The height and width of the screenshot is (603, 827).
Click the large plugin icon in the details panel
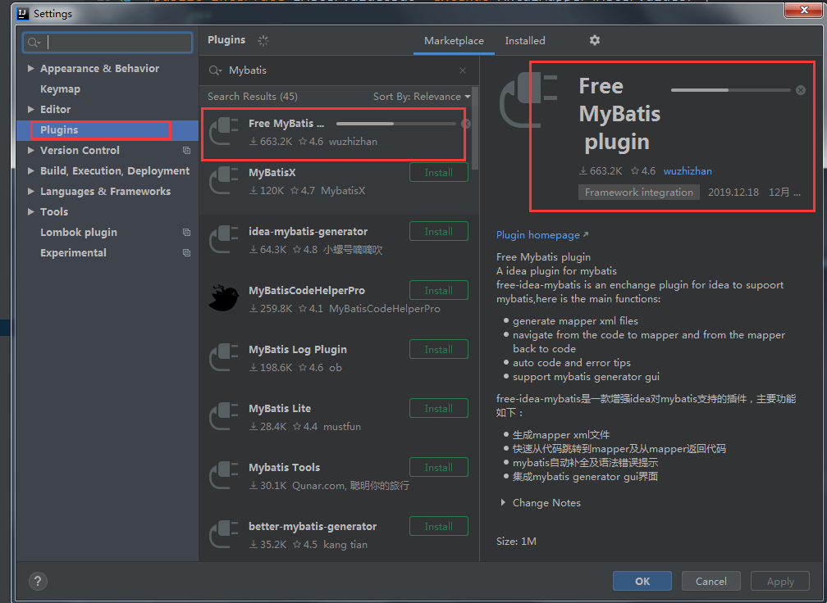click(528, 100)
